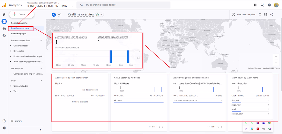Open Reports snapshot

click(x=19, y=23)
